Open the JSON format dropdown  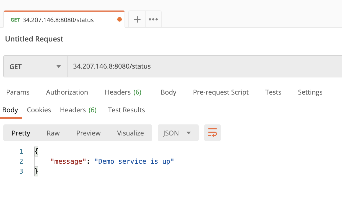coord(178,133)
